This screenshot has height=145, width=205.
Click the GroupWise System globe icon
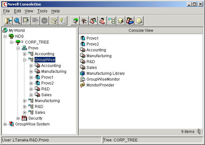click(x=11, y=124)
